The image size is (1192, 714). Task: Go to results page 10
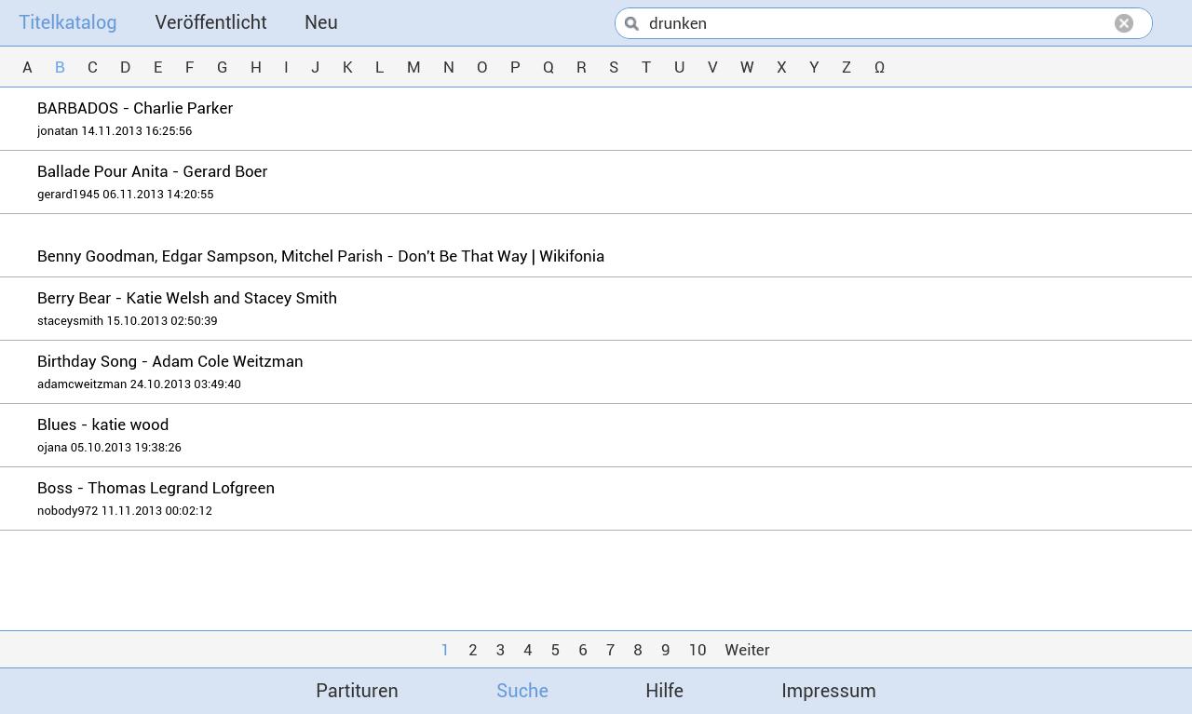point(698,650)
